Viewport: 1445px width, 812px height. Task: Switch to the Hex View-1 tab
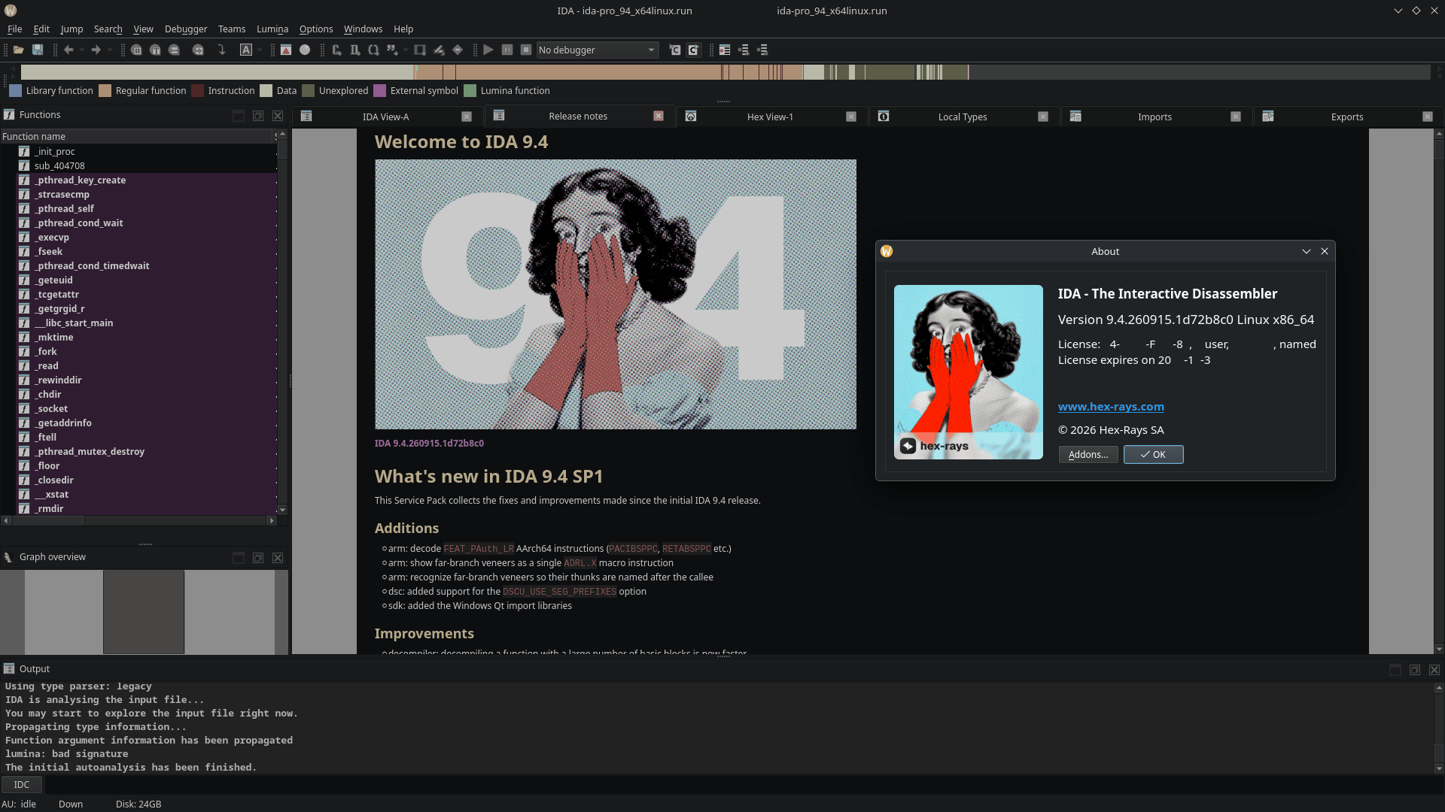pos(770,117)
